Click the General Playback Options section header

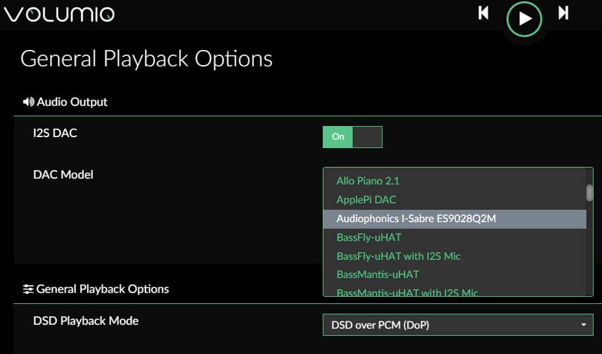pyautogui.click(x=103, y=289)
